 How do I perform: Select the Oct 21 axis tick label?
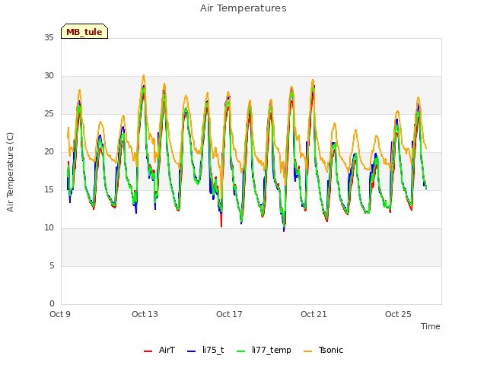pos(314,314)
